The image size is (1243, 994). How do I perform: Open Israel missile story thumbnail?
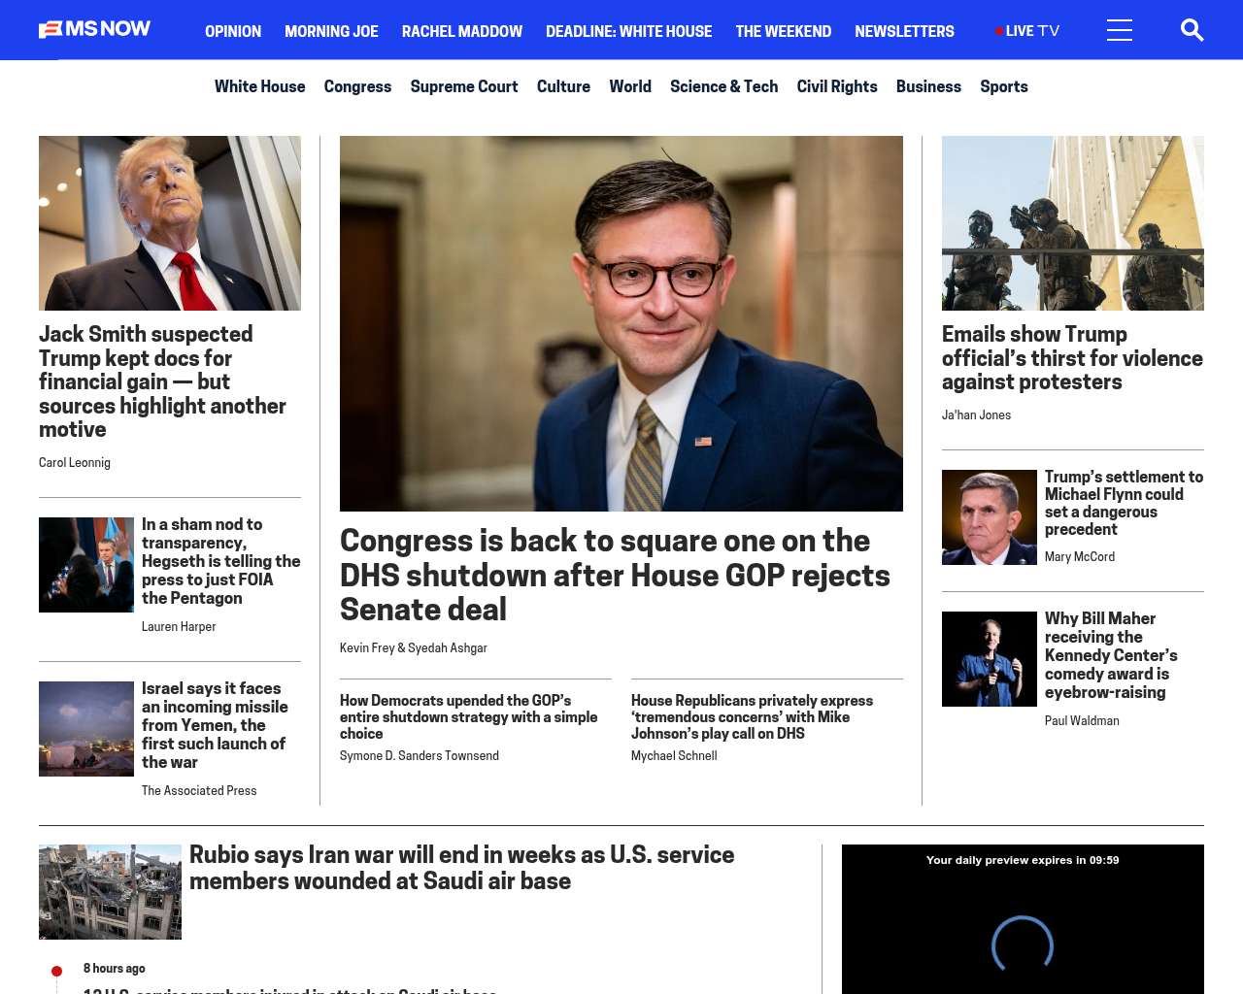tap(86, 729)
